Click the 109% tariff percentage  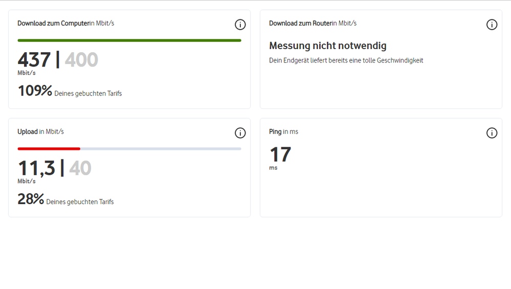(x=35, y=91)
